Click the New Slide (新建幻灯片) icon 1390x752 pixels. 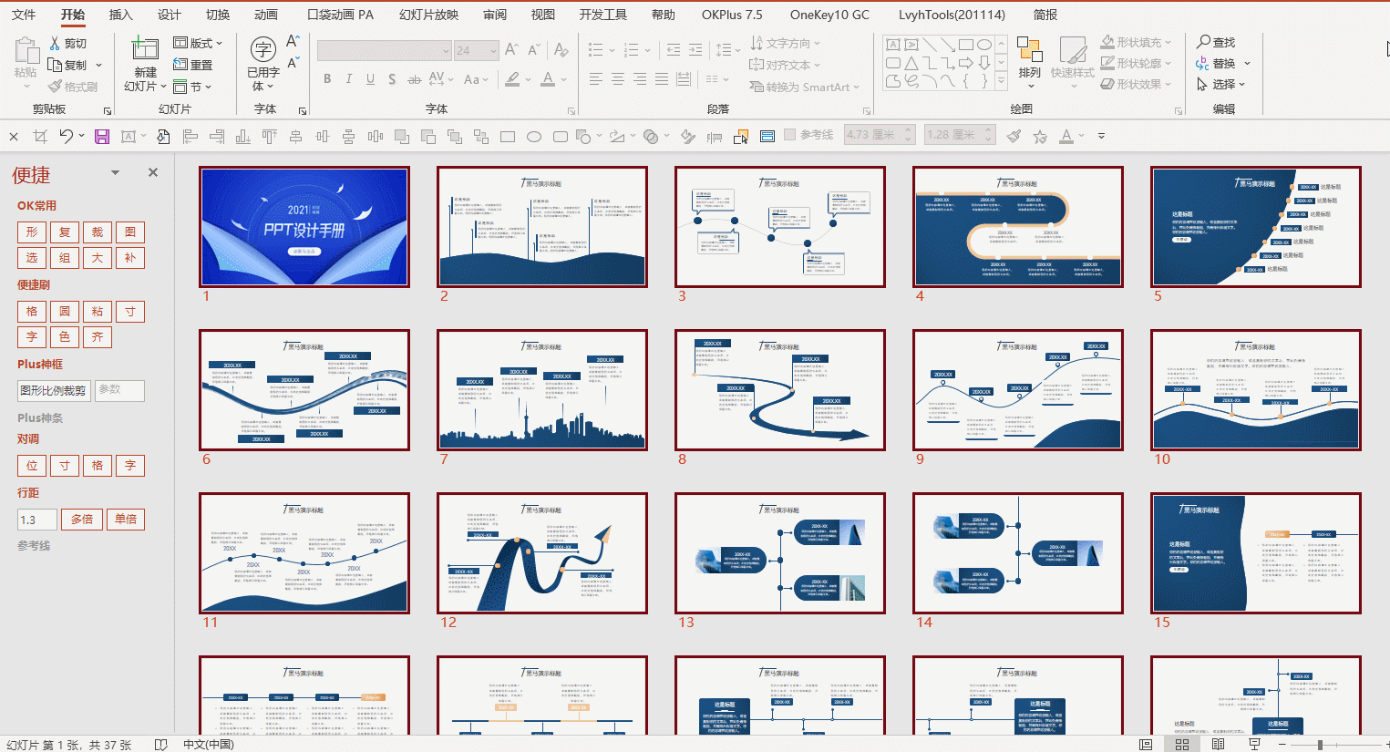[x=145, y=49]
